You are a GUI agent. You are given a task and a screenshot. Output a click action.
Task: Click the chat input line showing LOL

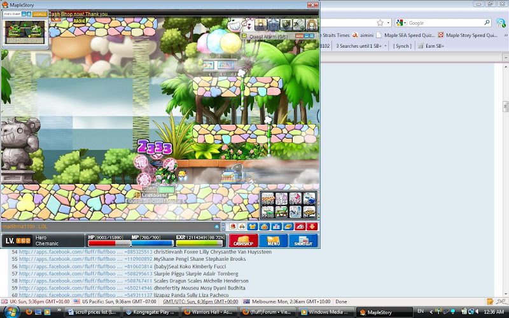click(107, 226)
